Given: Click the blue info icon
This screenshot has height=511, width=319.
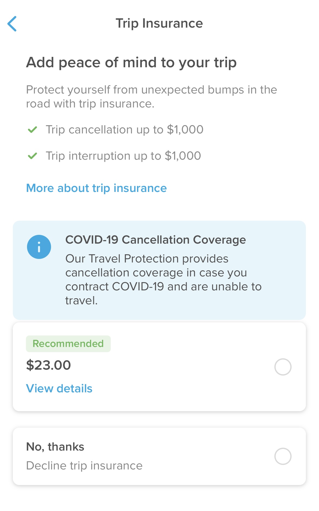Looking at the screenshot, I should (x=39, y=247).
